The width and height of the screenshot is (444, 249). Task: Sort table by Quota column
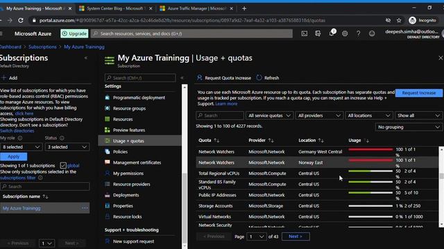(x=209, y=140)
